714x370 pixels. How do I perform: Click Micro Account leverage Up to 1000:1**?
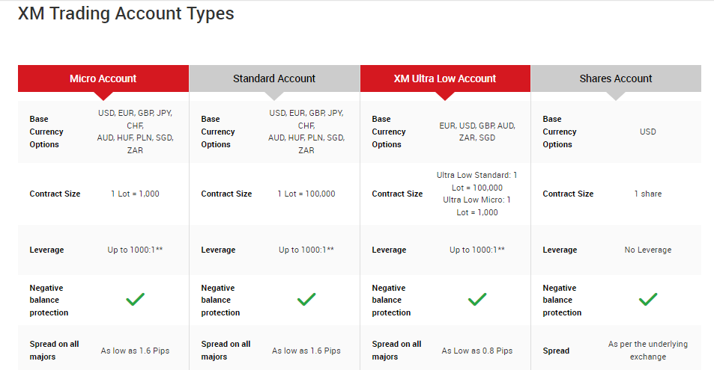click(x=136, y=250)
